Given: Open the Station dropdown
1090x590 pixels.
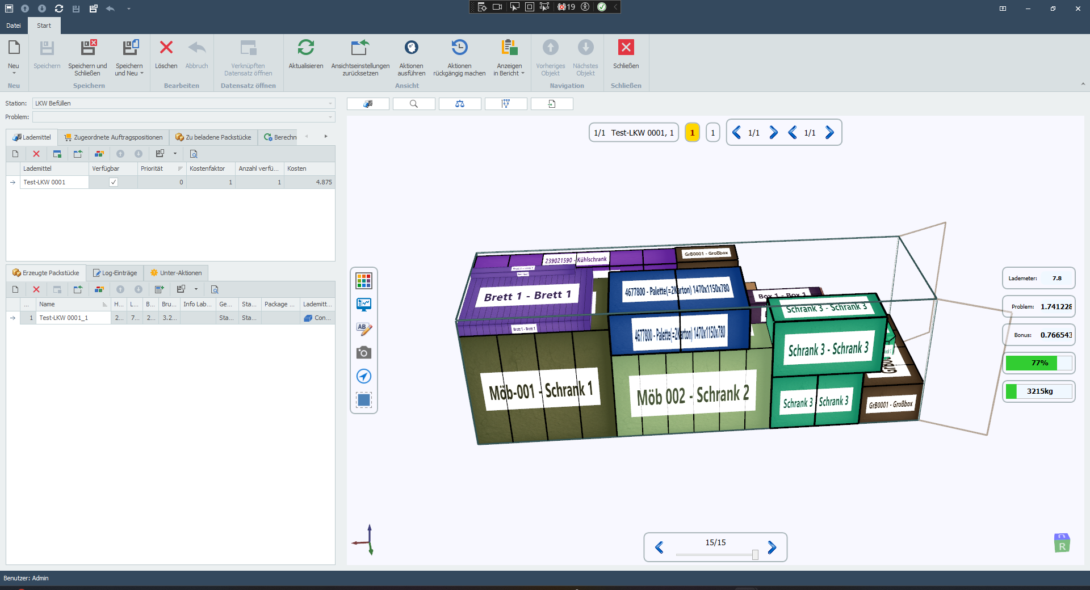Looking at the screenshot, I should 330,103.
